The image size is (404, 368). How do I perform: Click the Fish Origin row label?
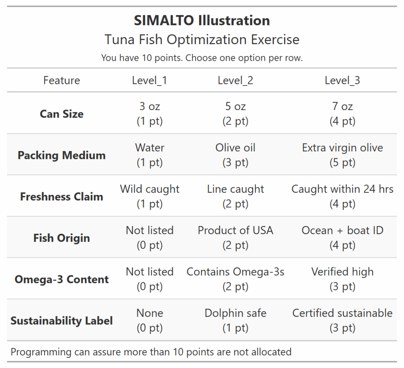62,238
